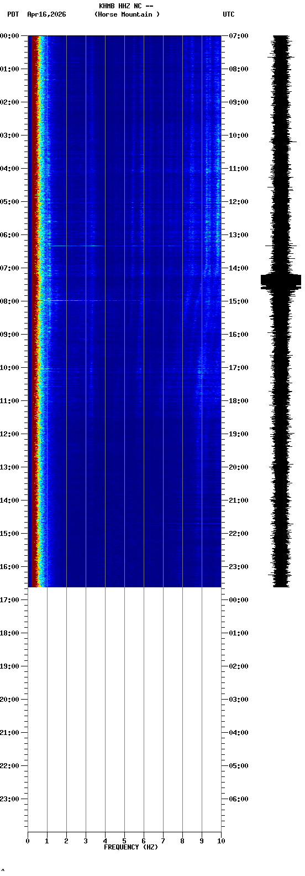Click the 09:00 label on UTC axis
The image size is (305, 876).
coord(239,102)
